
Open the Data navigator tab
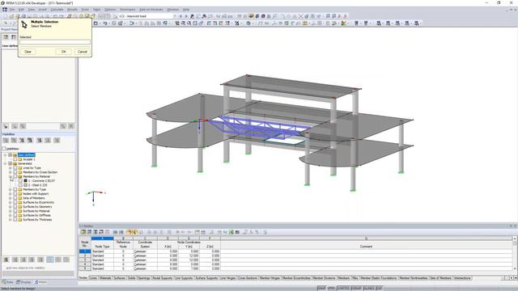[x=7, y=282]
